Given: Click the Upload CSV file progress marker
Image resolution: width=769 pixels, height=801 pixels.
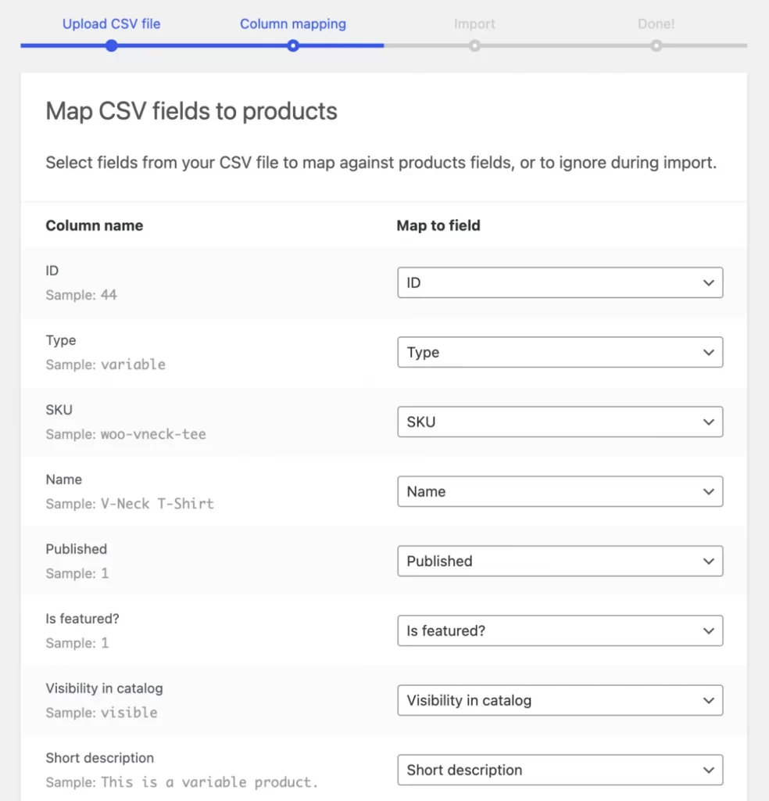Looking at the screenshot, I should click(x=111, y=46).
